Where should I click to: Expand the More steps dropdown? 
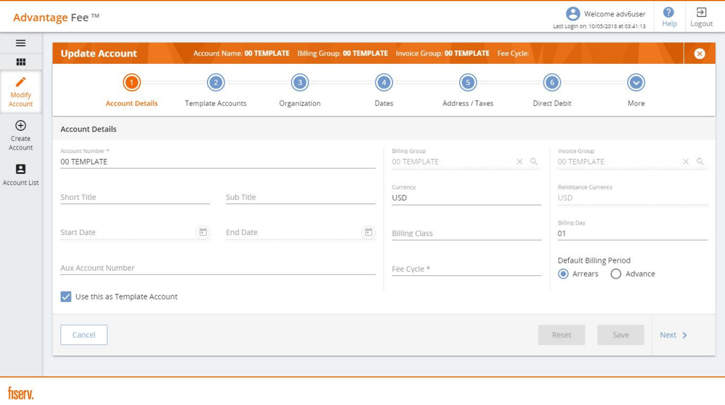coord(636,83)
